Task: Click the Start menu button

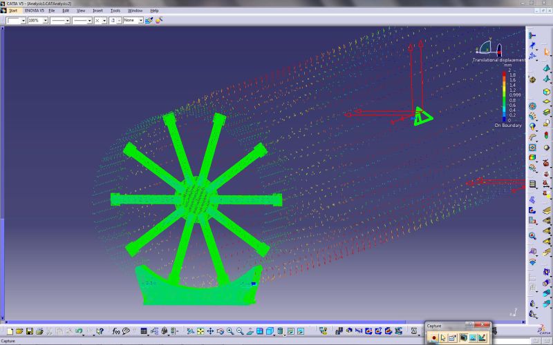Action: tap(13, 11)
